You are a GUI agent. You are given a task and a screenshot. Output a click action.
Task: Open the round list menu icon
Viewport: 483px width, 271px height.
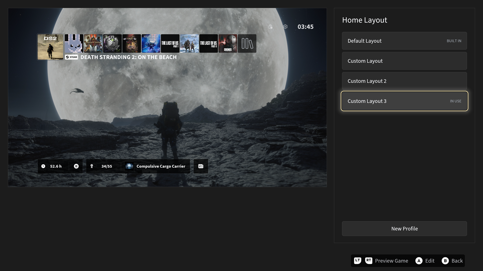[x=76, y=166]
